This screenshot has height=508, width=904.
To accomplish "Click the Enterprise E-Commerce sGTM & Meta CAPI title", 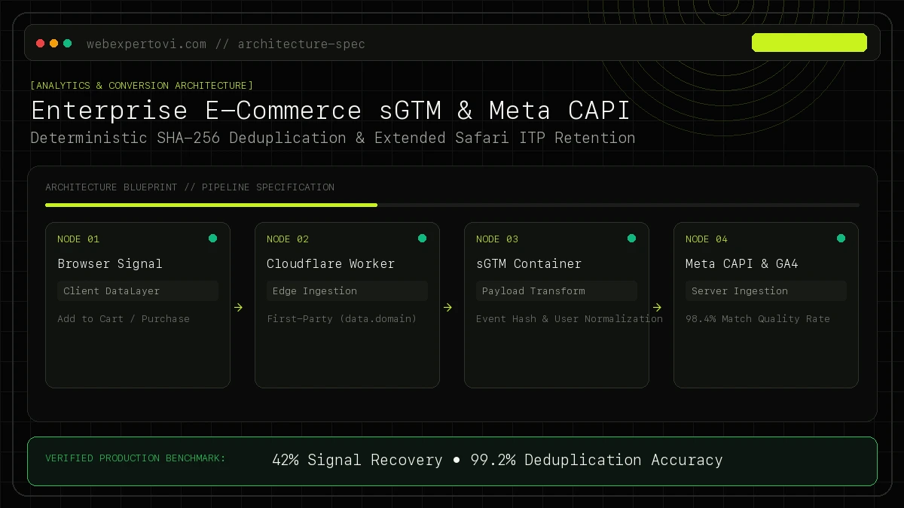I will pos(330,111).
